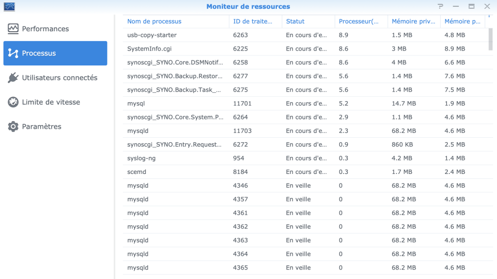Sort by Processeur usage column header

click(358, 21)
